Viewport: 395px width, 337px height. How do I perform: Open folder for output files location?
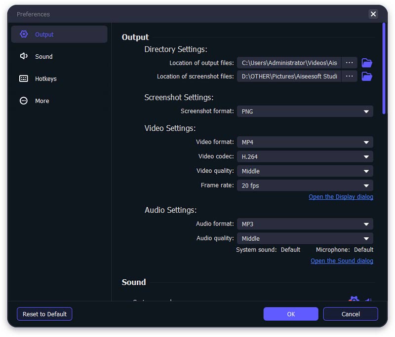pos(367,63)
